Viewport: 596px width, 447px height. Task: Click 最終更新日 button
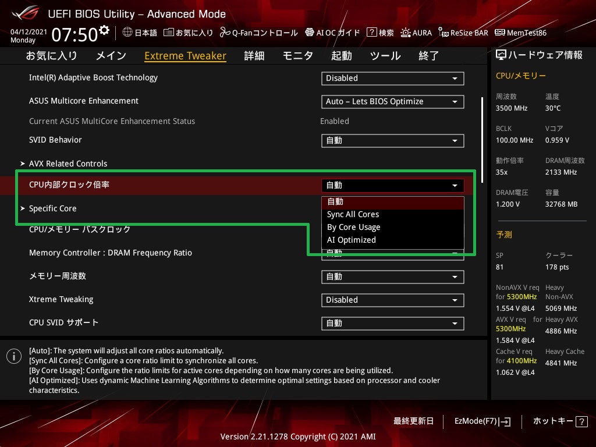(x=414, y=421)
